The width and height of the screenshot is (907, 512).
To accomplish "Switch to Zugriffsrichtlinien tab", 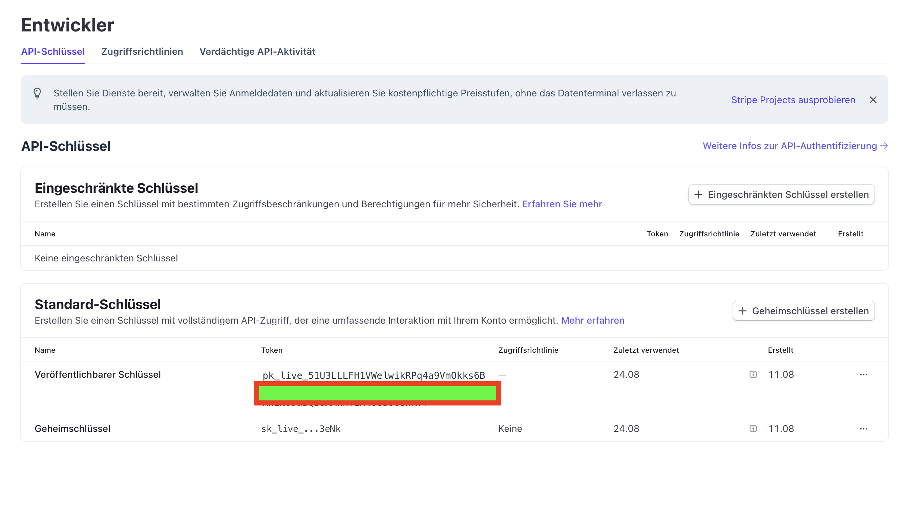I will tap(142, 52).
